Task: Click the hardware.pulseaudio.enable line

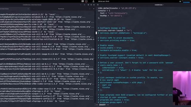Action: 118,50
